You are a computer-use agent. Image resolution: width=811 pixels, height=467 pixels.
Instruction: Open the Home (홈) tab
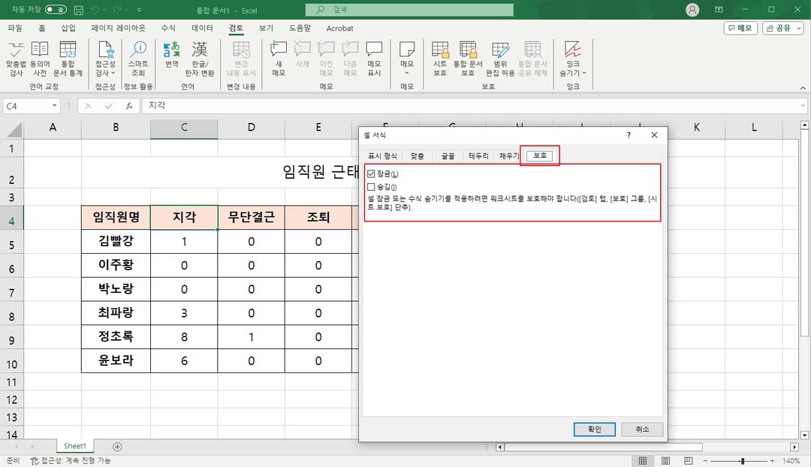click(42, 28)
